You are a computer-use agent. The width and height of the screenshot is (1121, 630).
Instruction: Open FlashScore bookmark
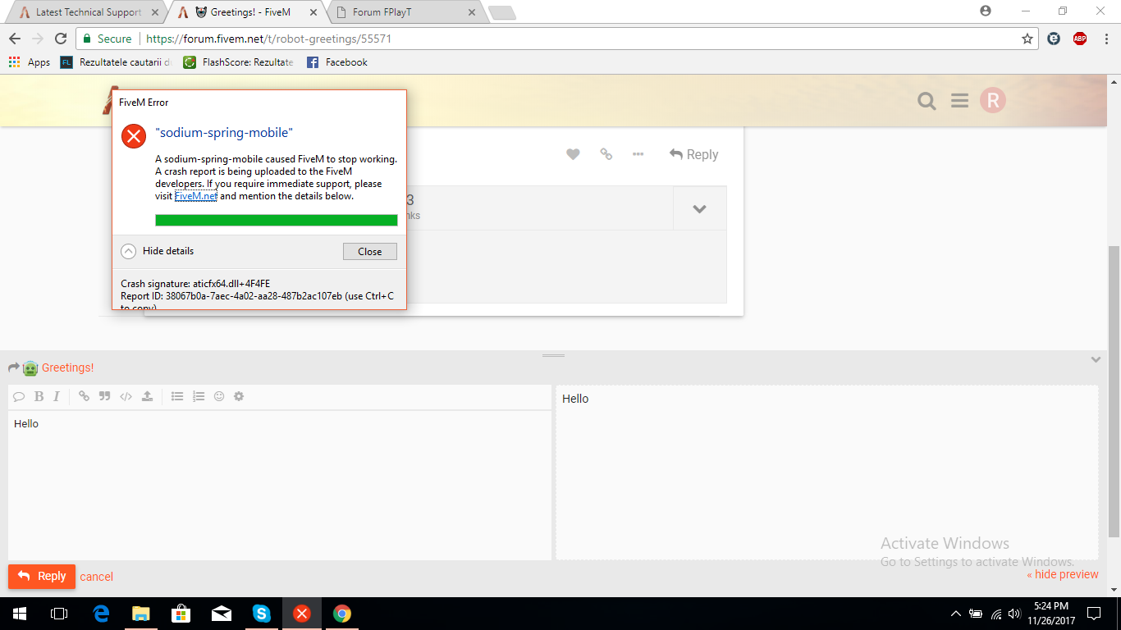point(238,62)
